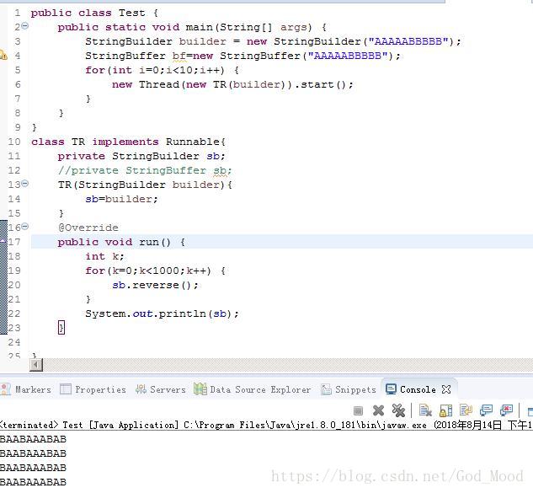
Task: Click 'public class Test {' on line 1
Action: coord(94,13)
